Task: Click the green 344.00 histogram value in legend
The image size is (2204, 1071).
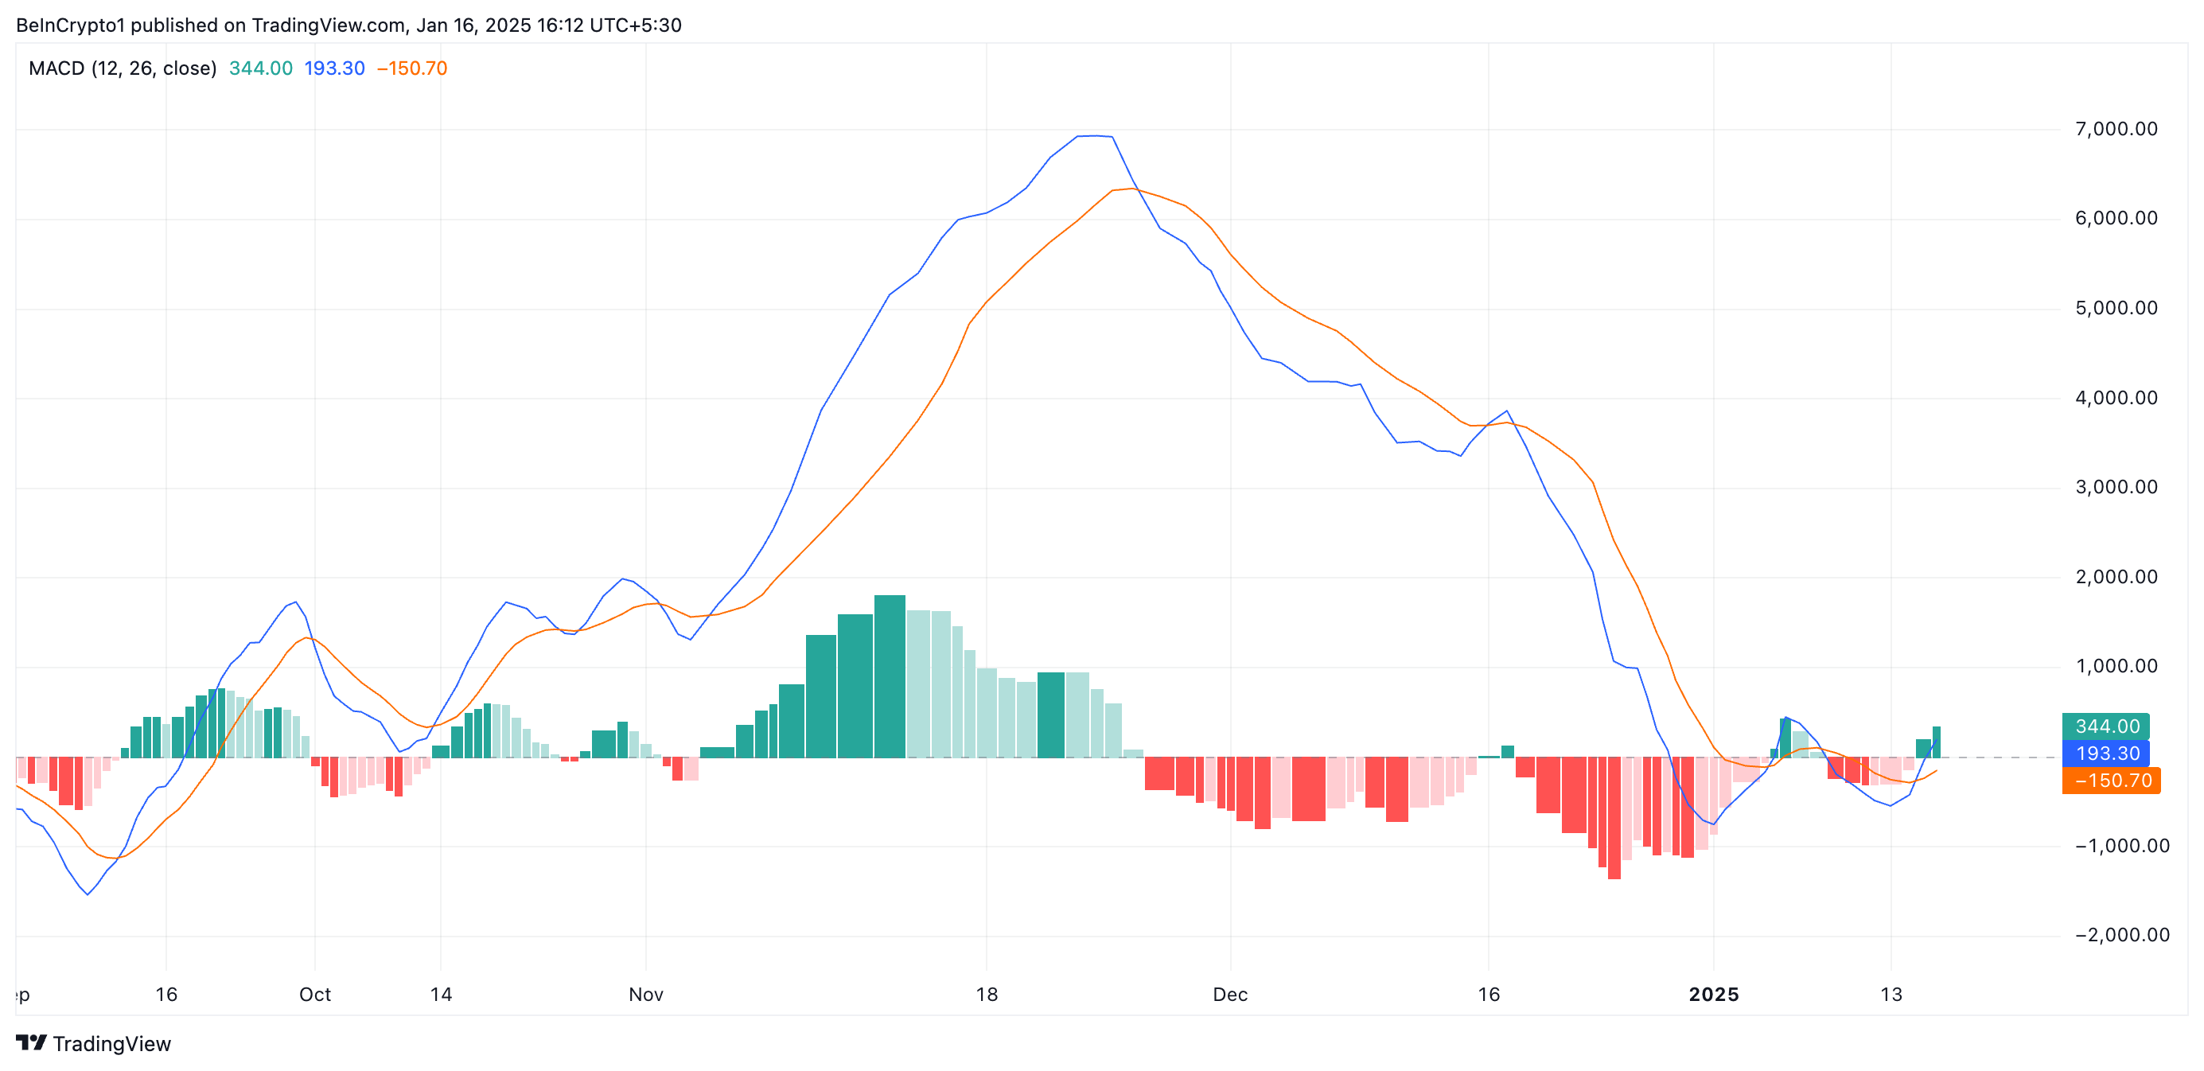Action: (260, 68)
